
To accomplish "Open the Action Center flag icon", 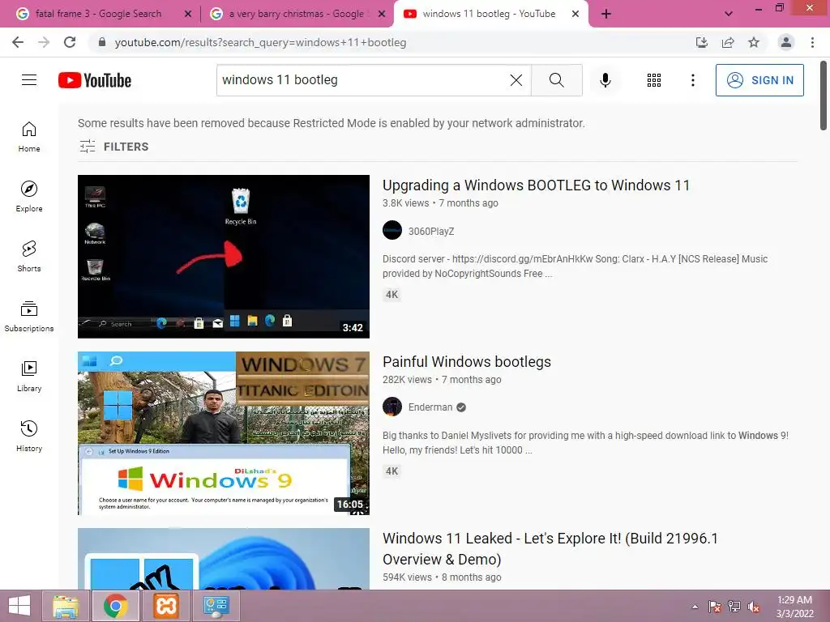I will click(715, 607).
